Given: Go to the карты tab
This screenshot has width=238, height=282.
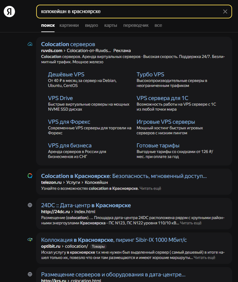Looking at the screenshot, I should 110,25.
